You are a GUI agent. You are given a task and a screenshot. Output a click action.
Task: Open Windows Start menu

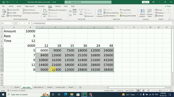tap(3, 95)
